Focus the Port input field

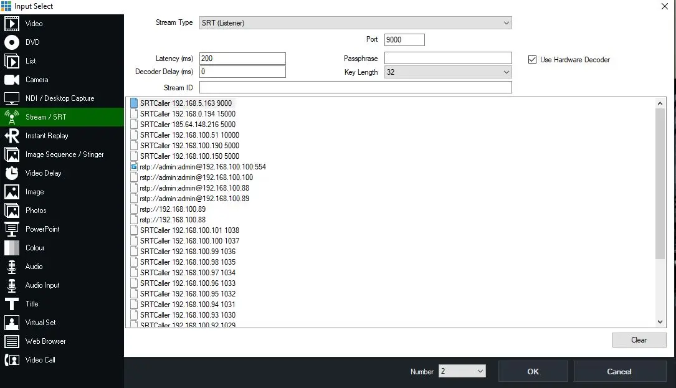(404, 40)
